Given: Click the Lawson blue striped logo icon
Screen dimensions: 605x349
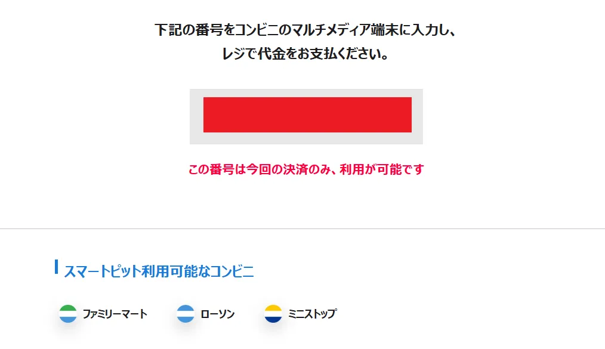Looking at the screenshot, I should click(186, 314).
